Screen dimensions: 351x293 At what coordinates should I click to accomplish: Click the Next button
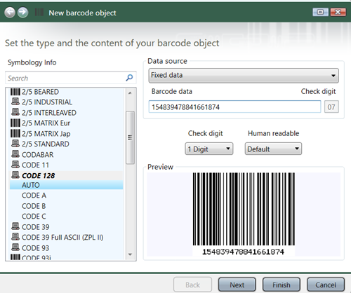coord(237,285)
